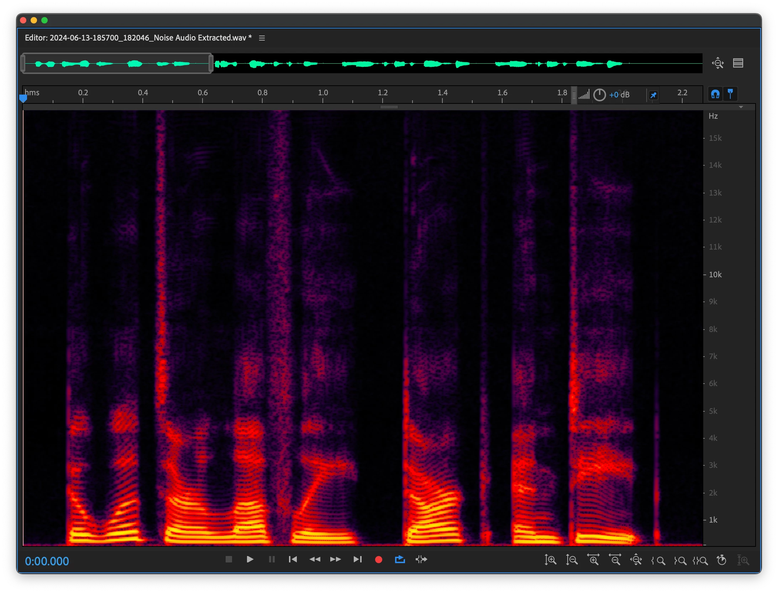Click Zoom Out Full icon beside overview waveform
The image size is (778, 593).
717,63
